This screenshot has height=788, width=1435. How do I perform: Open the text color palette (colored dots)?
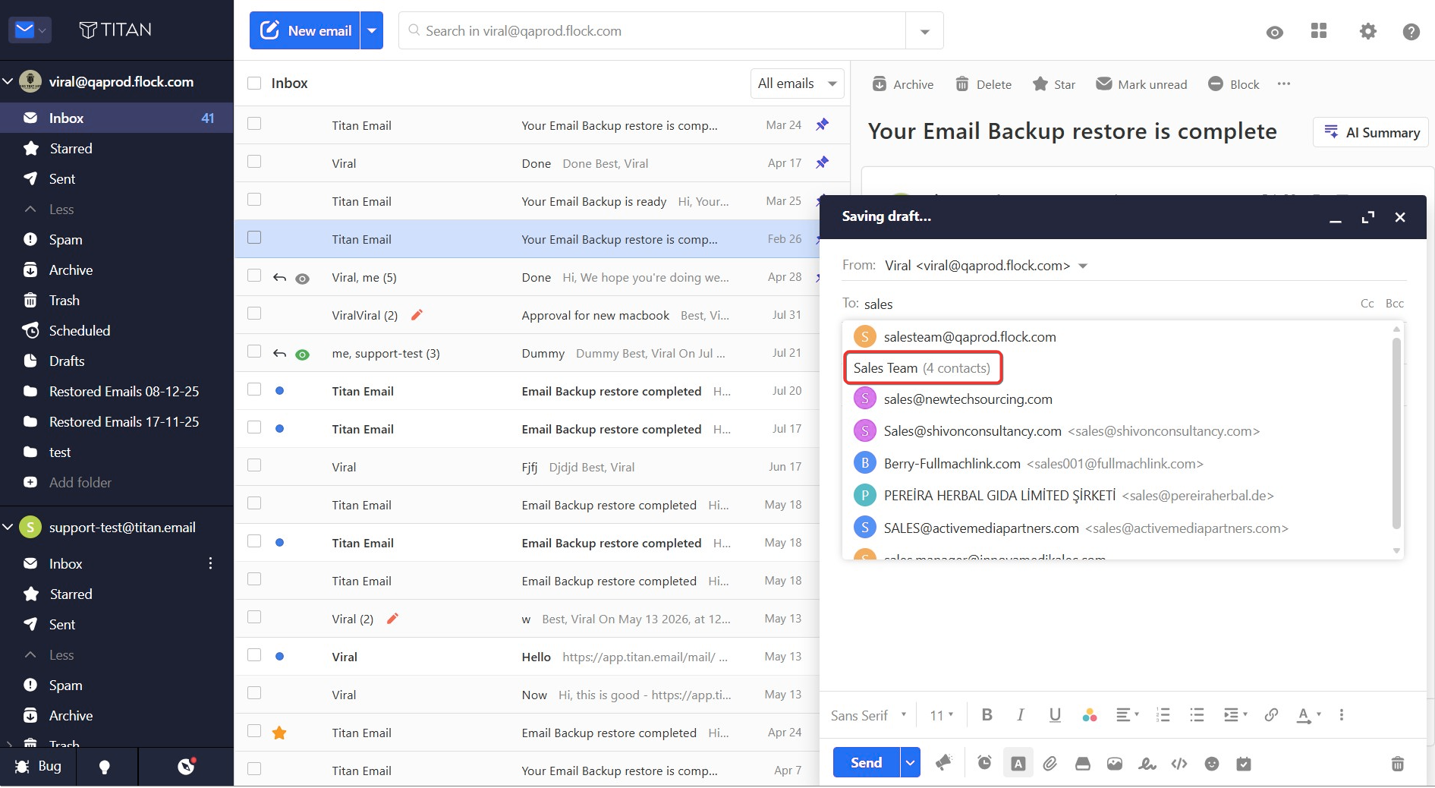(1090, 714)
